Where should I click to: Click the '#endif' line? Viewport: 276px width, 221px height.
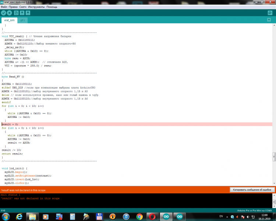(6, 102)
